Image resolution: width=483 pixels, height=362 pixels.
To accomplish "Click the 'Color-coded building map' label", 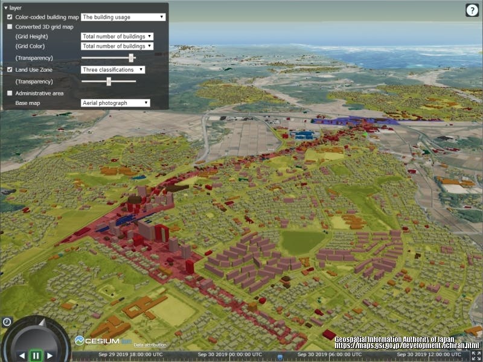I will tap(47, 17).
